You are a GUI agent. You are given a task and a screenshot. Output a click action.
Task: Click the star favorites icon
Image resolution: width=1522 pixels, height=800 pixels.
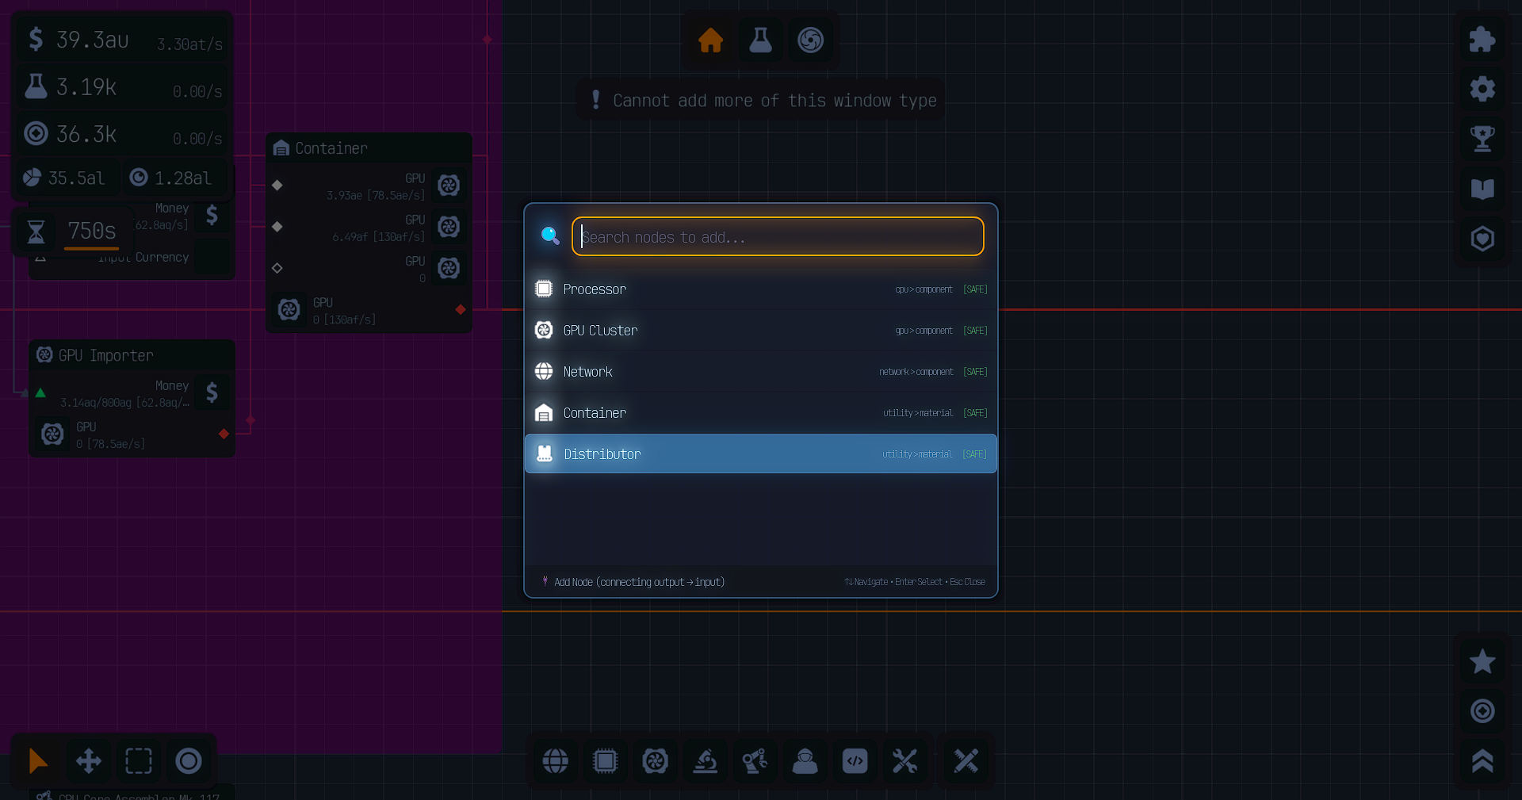1482,661
